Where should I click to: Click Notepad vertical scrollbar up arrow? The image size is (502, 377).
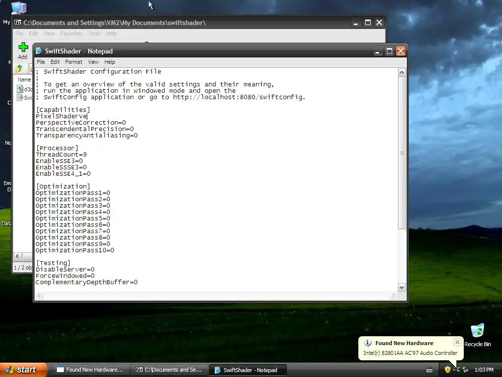pos(402,73)
